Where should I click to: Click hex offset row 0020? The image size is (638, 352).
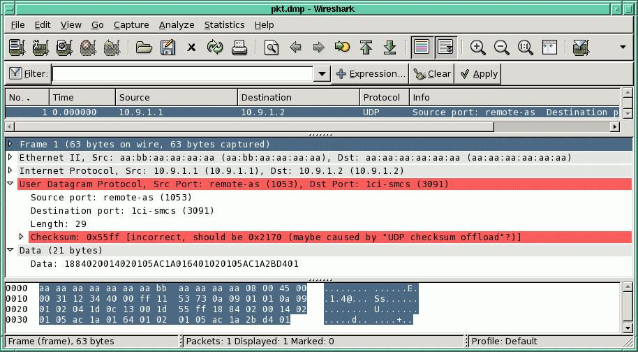pyautogui.click(x=17, y=309)
